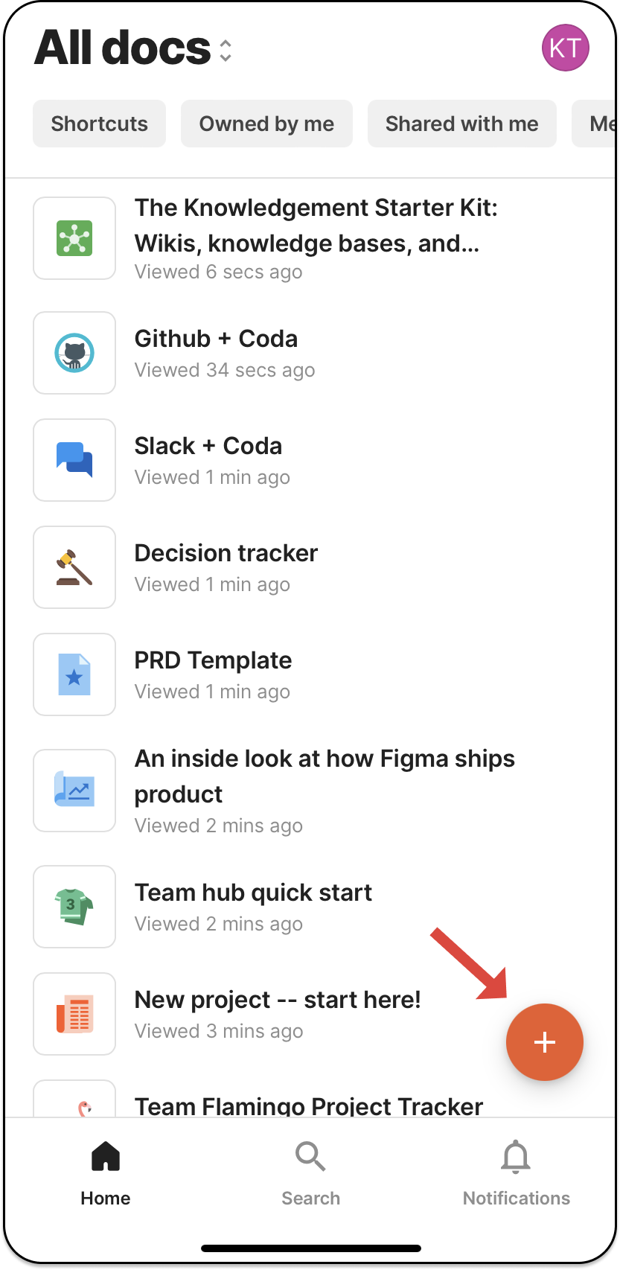Image resolution: width=620 pixels, height=1270 pixels.
Task: Open the Team Flamingo Project Tracker doc
Action: [x=308, y=1107]
